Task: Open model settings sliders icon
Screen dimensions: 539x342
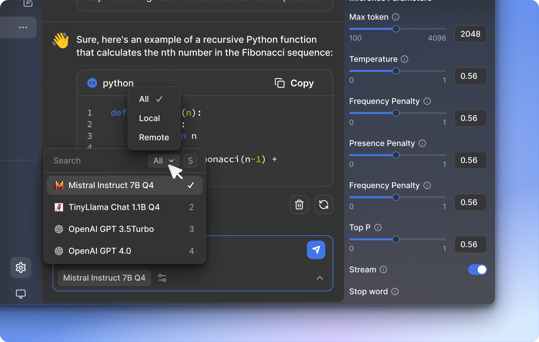Action: tap(162, 278)
